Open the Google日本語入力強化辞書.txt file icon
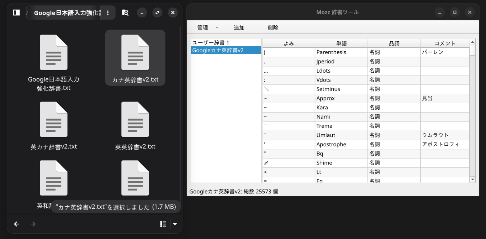Screen dimensions: 486x239 pos(53,52)
